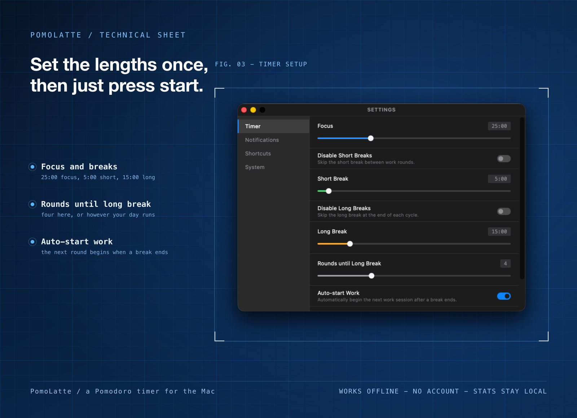Click 'Automatically begin the next work session' description
577x418 pixels.
point(387,300)
